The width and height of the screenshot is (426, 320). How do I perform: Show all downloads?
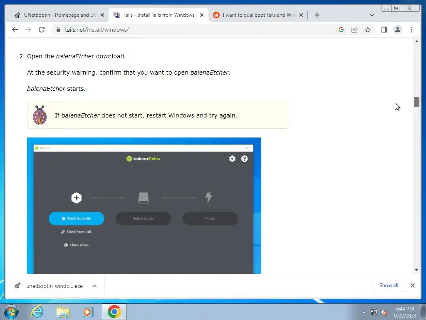coord(389,285)
